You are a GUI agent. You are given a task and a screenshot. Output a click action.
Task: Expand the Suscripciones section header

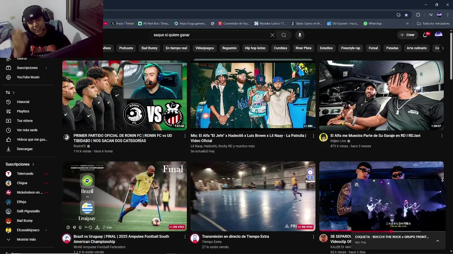20,164
